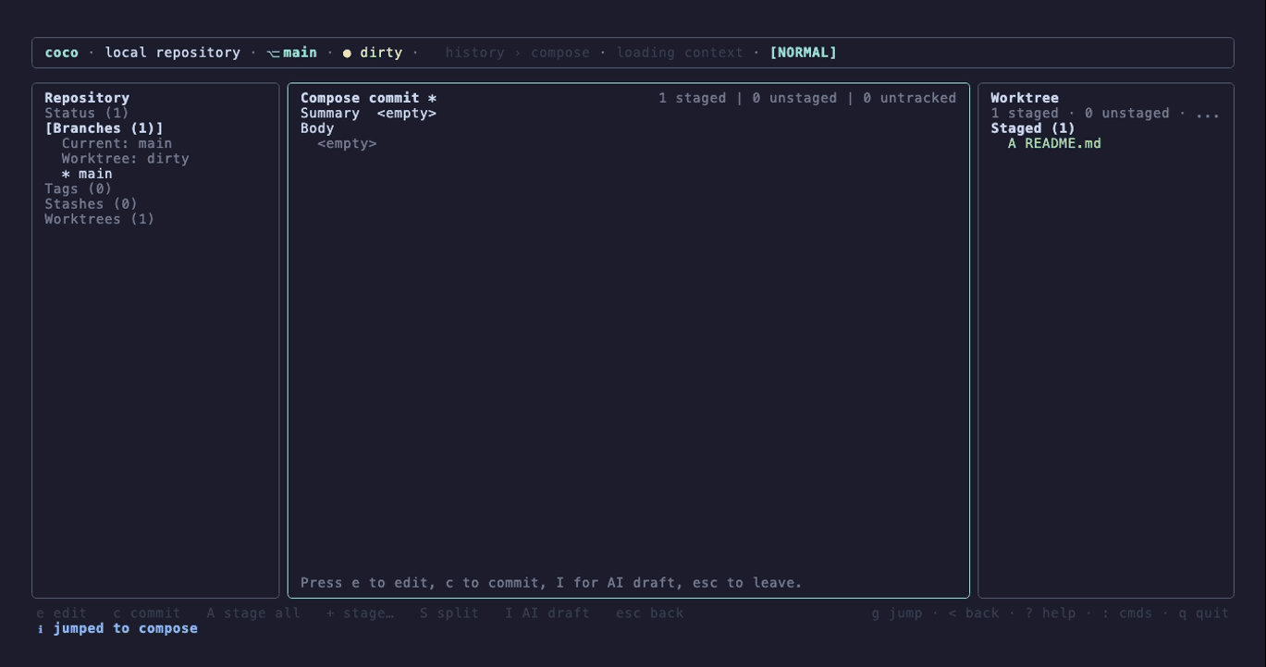Click c commit shortcut in footer
This screenshot has height=667, width=1266.
tap(147, 613)
